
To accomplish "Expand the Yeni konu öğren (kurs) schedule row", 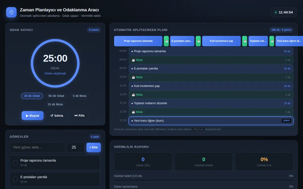I will [x=211, y=121].
